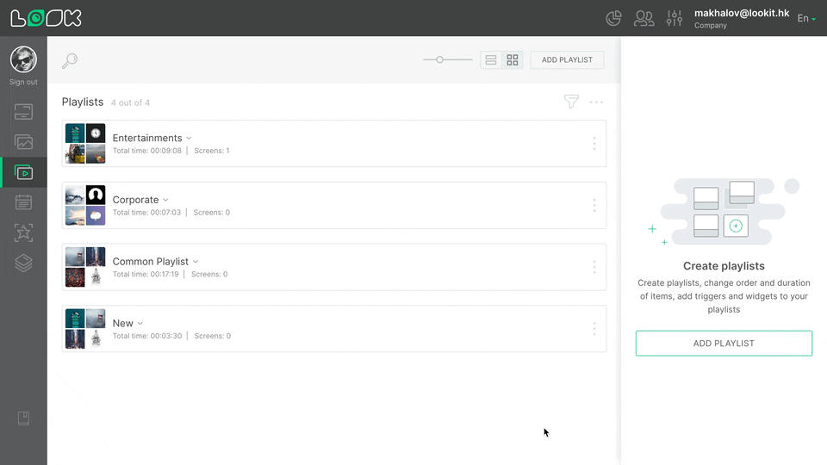This screenshot has height=465, width=827.
Task: Open the analytics pie chart icon
Action: point(614,18)
